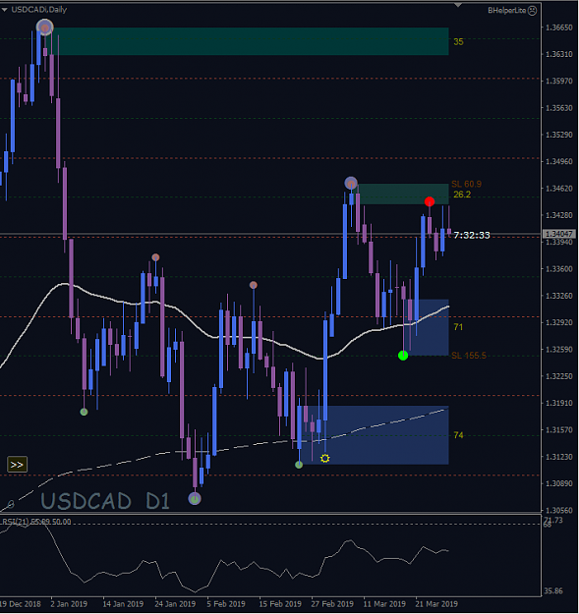Click the RSI scale value 71.73
Screen dimensions: 579x614
553,520
